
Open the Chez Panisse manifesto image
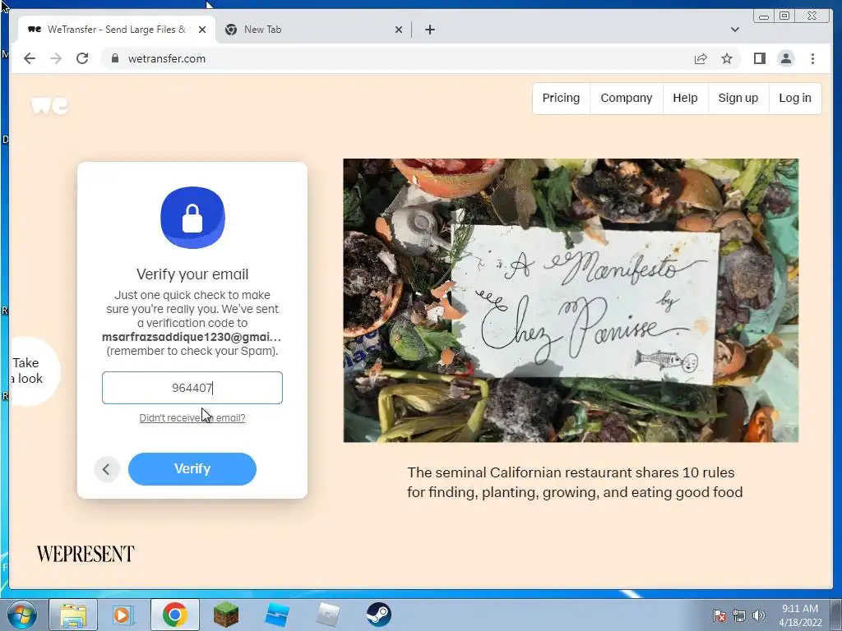point(571,301)
